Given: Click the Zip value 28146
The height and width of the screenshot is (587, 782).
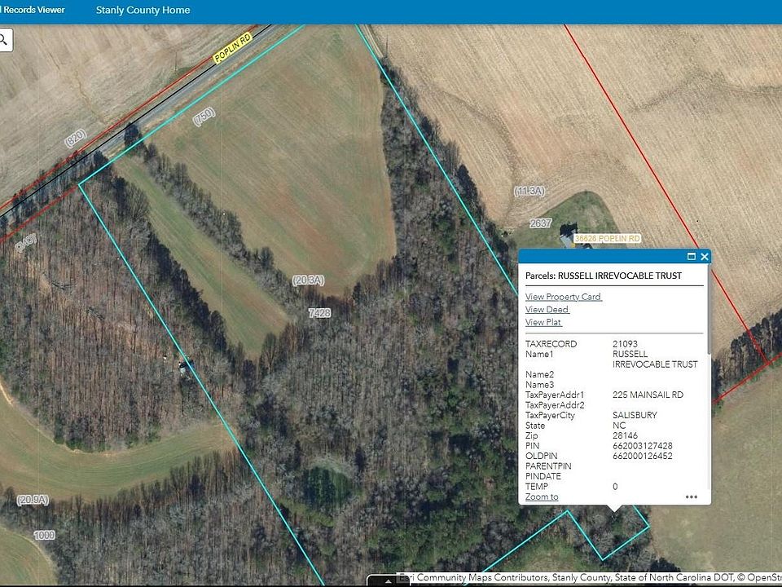Looking at the screenshot, I should coord(625,435).
